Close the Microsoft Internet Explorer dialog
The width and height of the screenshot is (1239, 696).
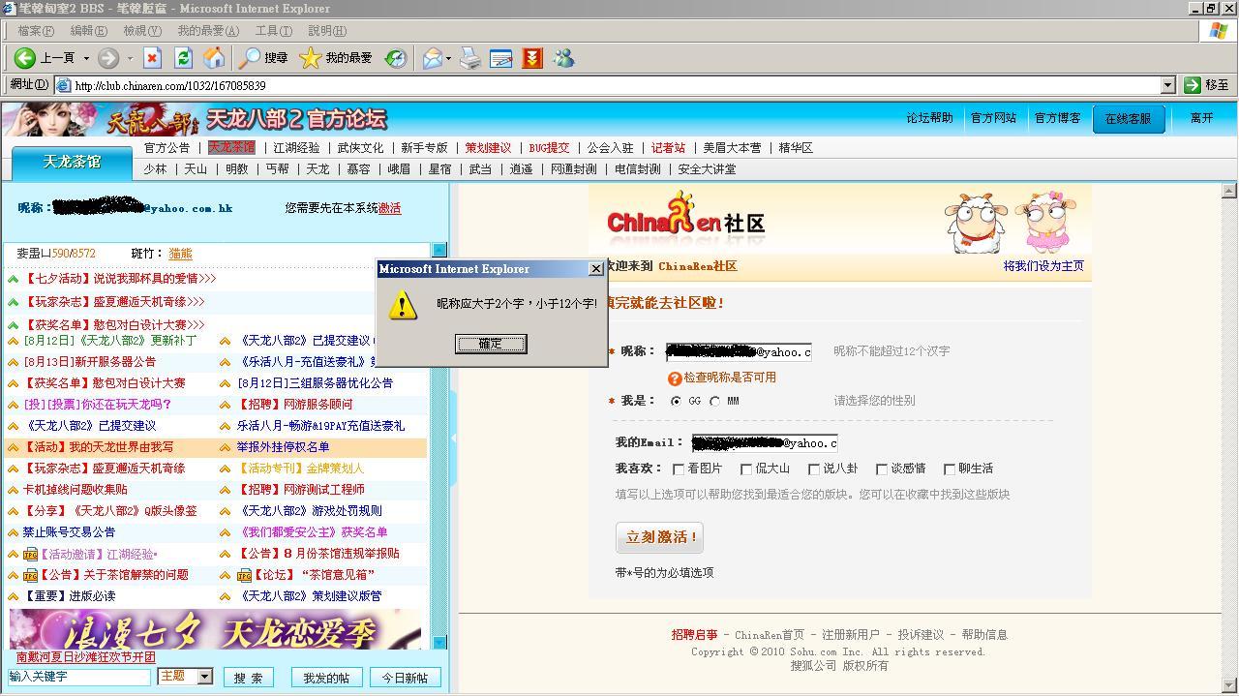coord(595,269)
